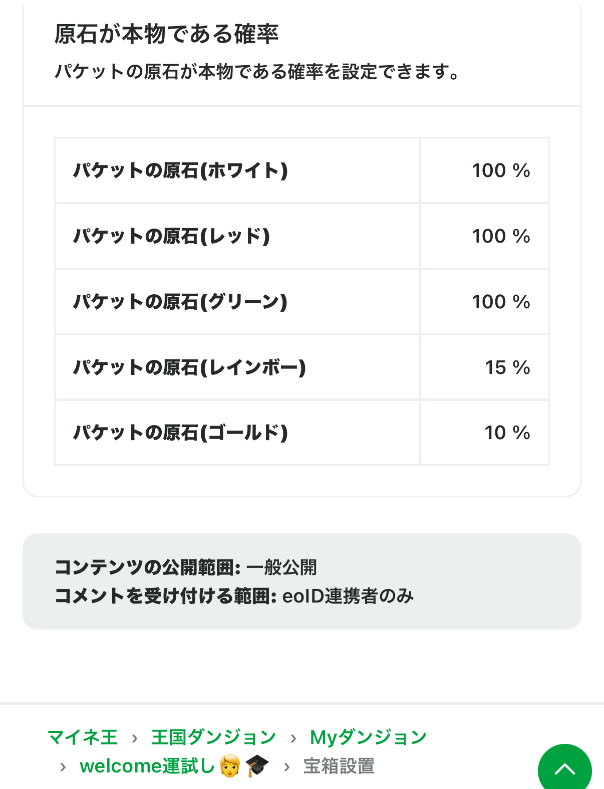The width and height of the screenshot is (604, 789).
Task: Click the 10 % value for ゴールド
Action: coord(507,433)
